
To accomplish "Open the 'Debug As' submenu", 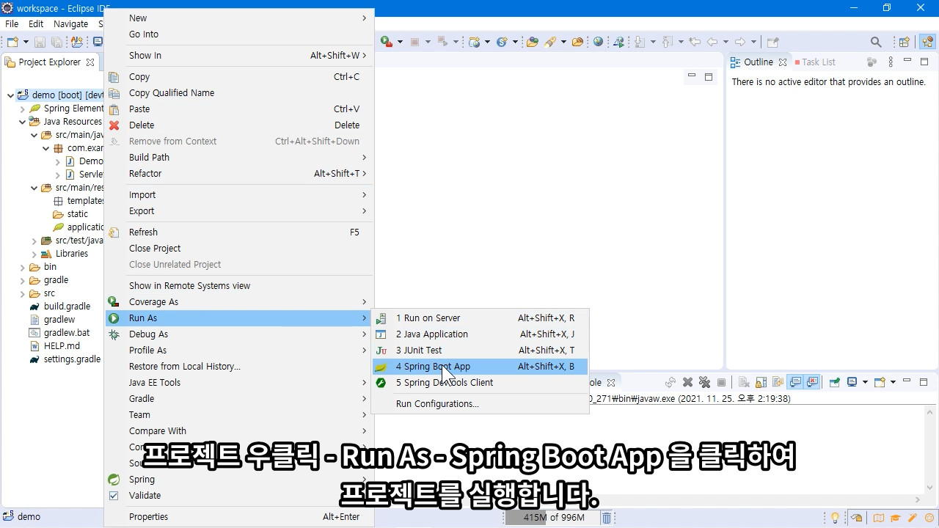I will coord(238,334).
